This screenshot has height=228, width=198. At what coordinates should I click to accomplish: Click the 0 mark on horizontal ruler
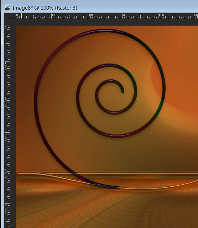17,15
